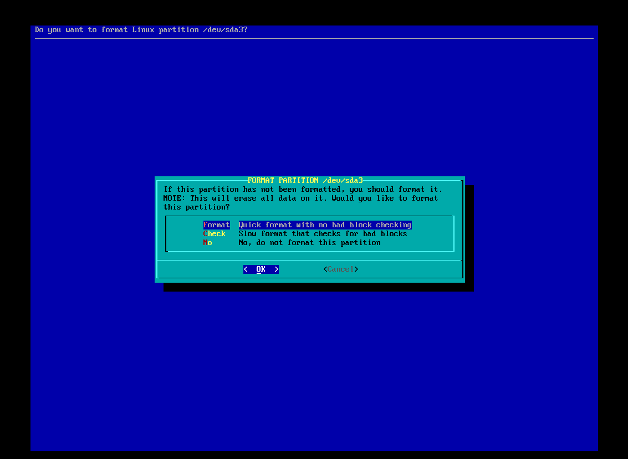Choose the Check menu option
The image size is (628, 459).
click(215, 234)
